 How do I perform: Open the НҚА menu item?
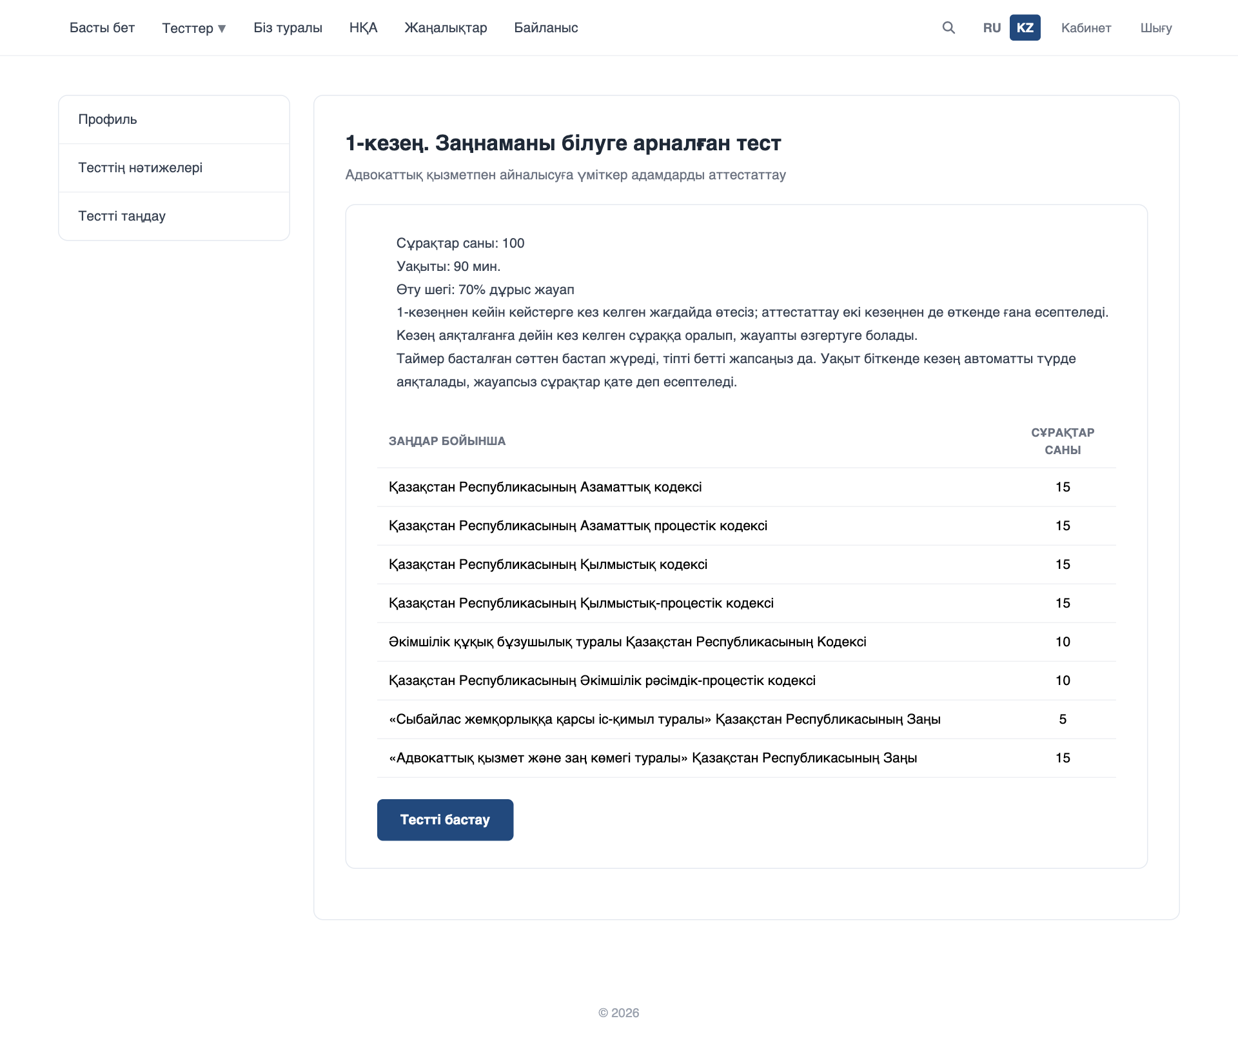363,28
